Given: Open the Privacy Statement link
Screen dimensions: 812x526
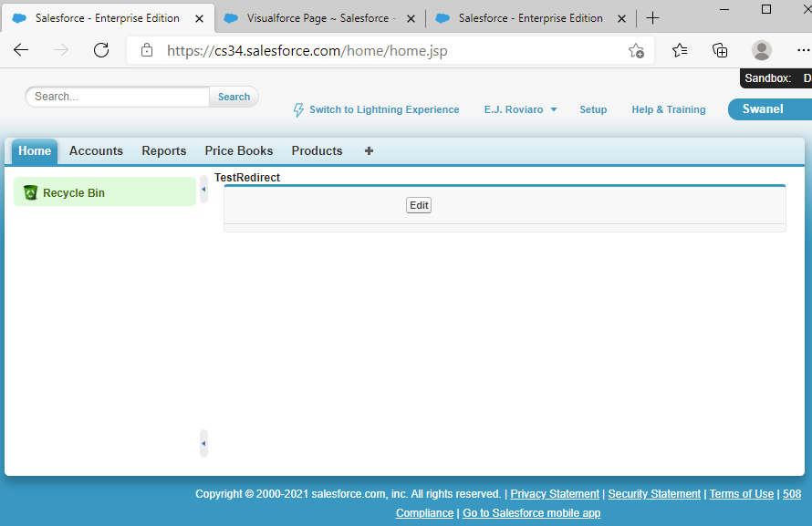Looking at the screenshot, I should (x=555, y=494).
